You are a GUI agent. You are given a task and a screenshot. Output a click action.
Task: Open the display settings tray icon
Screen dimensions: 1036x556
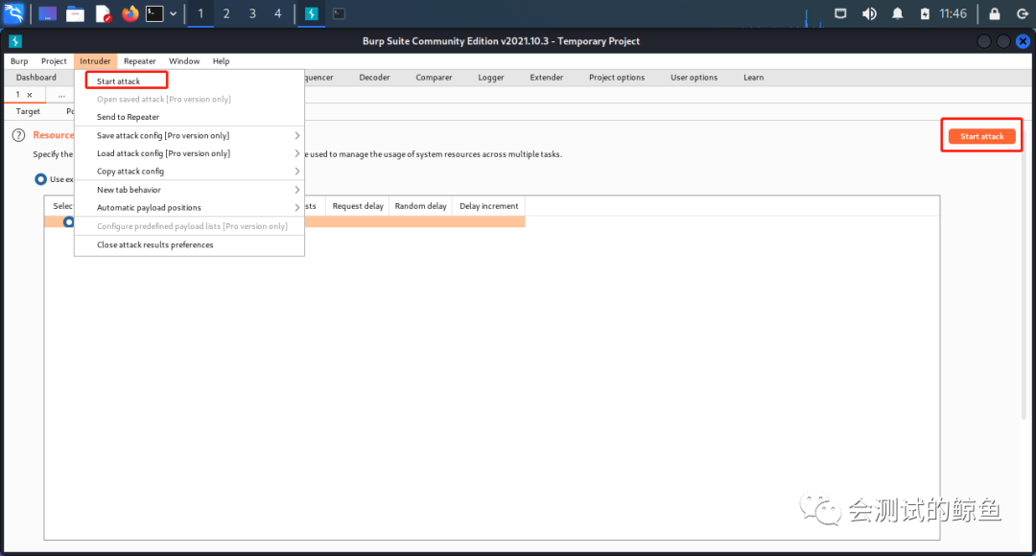click(x=840, y=13)
